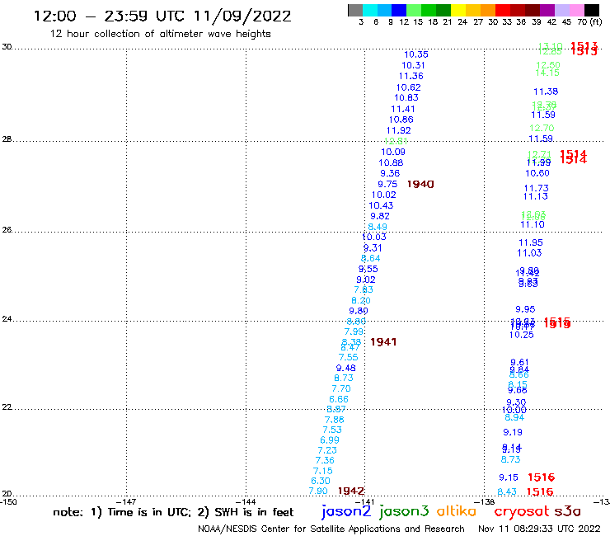610x536 pixels.
Task: Click the wave height value 9.55
Action: click(368, 269)
